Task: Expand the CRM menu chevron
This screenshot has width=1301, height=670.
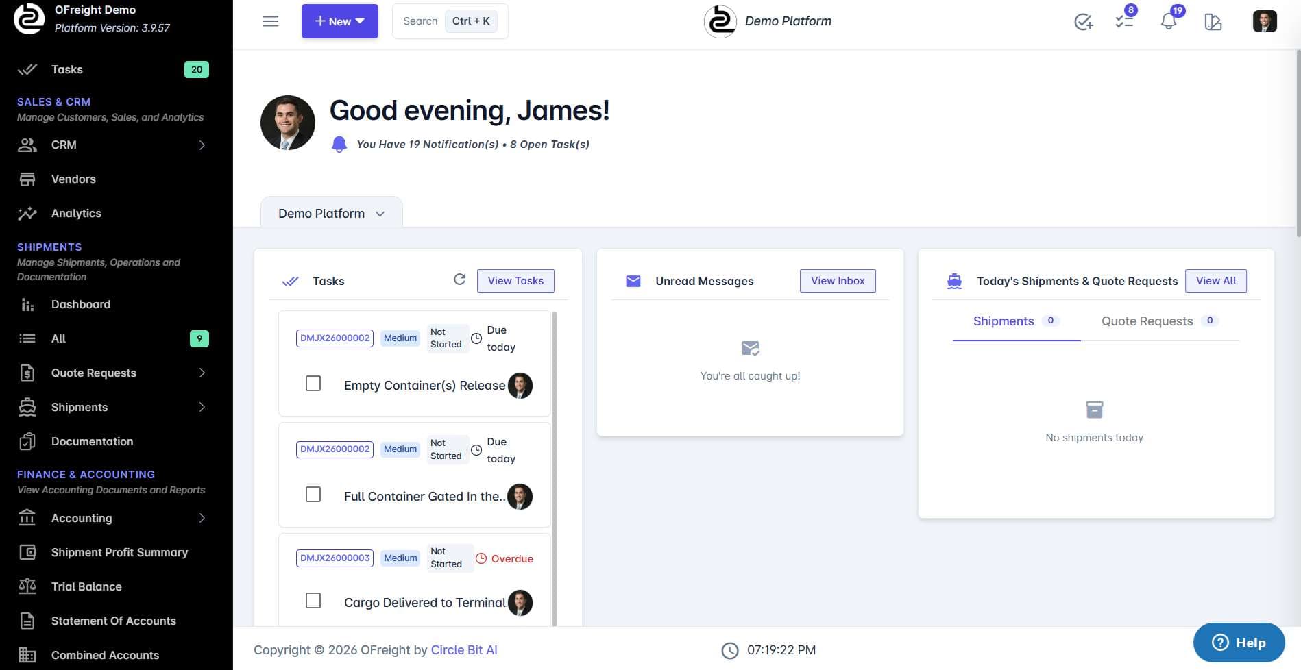Action: pyautogui.click(x=202, y=145)
